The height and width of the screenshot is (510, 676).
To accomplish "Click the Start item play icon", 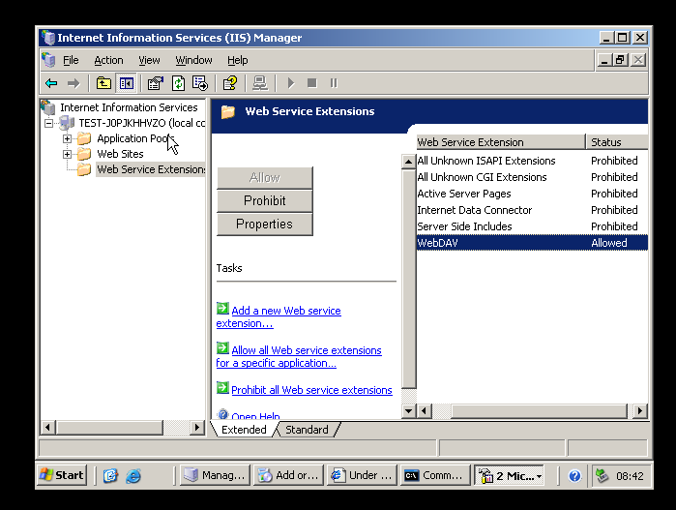I will coord(291,83).
